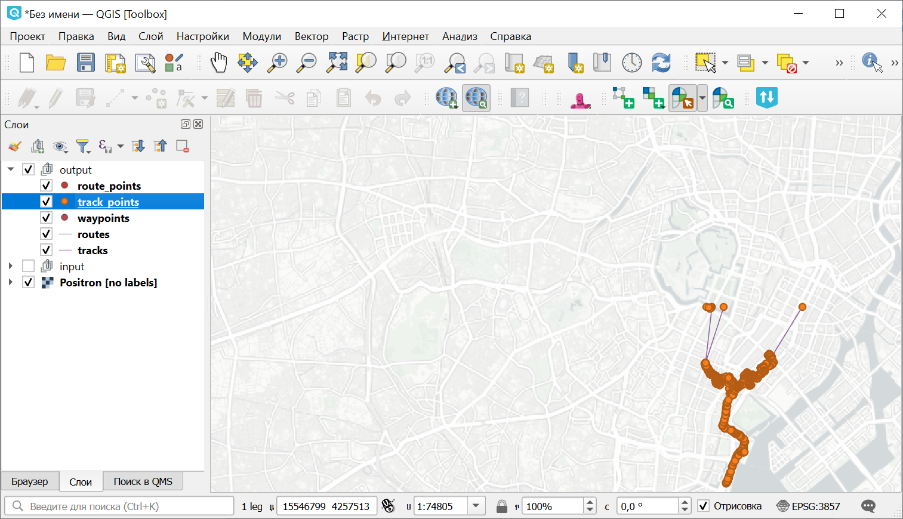
Task: Click Pan Map to Selection icon
Action: pyautogui.click(x=248, y=63)
